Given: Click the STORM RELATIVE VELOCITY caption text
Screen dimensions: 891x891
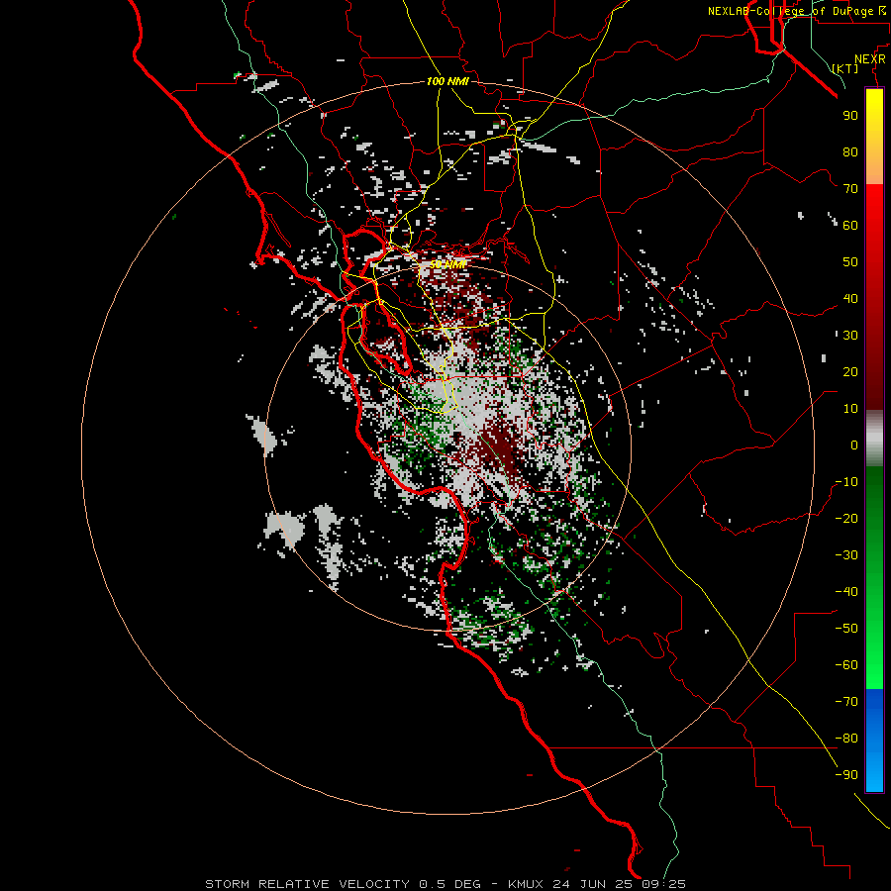Looking at the screenshot, I should click(308, 884).
